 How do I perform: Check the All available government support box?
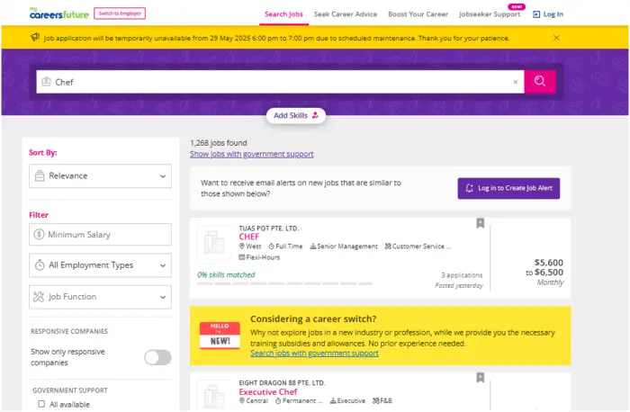pos(41,404)
